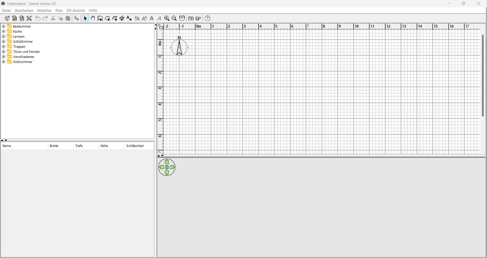Sort furniture list by Höhe column

pyautogui.click(x=111, y=146)
